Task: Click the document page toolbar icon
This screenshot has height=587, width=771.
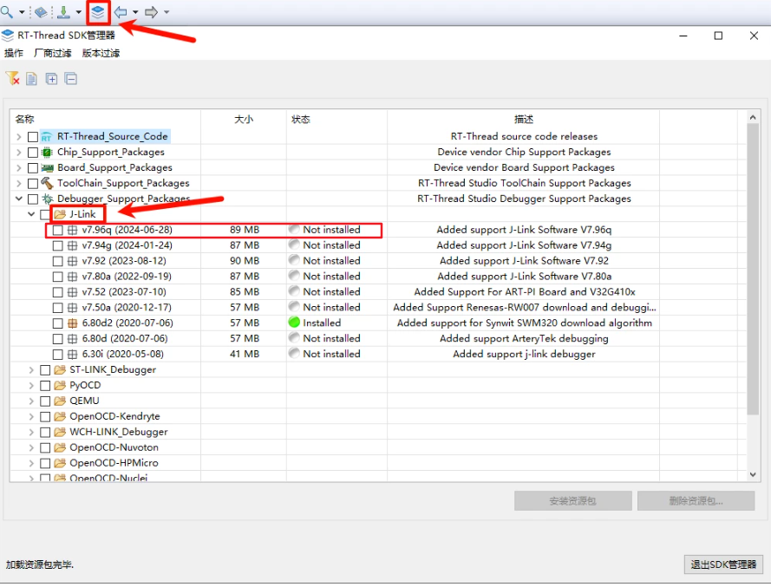Action: coord(31,79)
